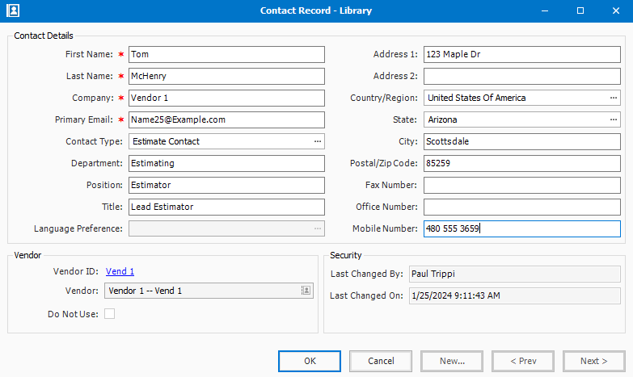This screenshot has height=377, width=633.
Task: Click the Office Number field
Action: tap(521, 207)
